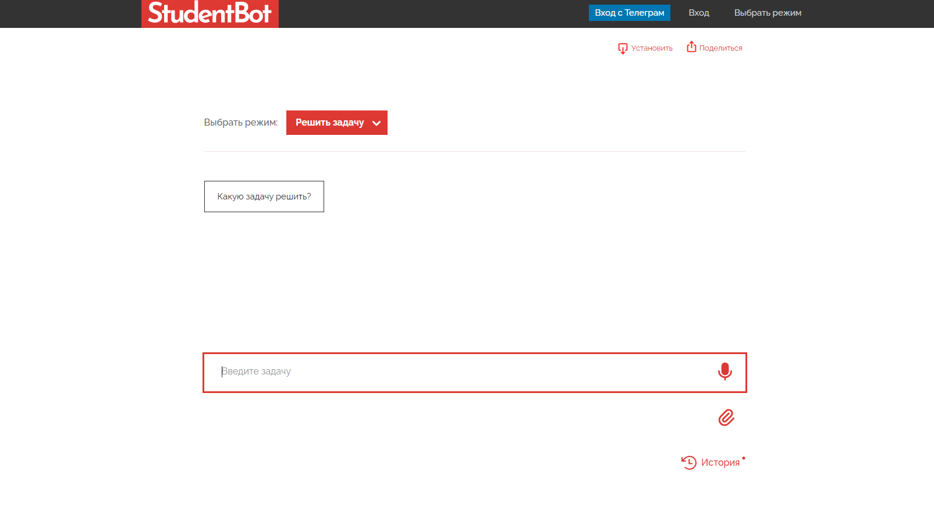Open Выбрать режим in the top navigation
The image size is (934, 525).
(767, 13)
